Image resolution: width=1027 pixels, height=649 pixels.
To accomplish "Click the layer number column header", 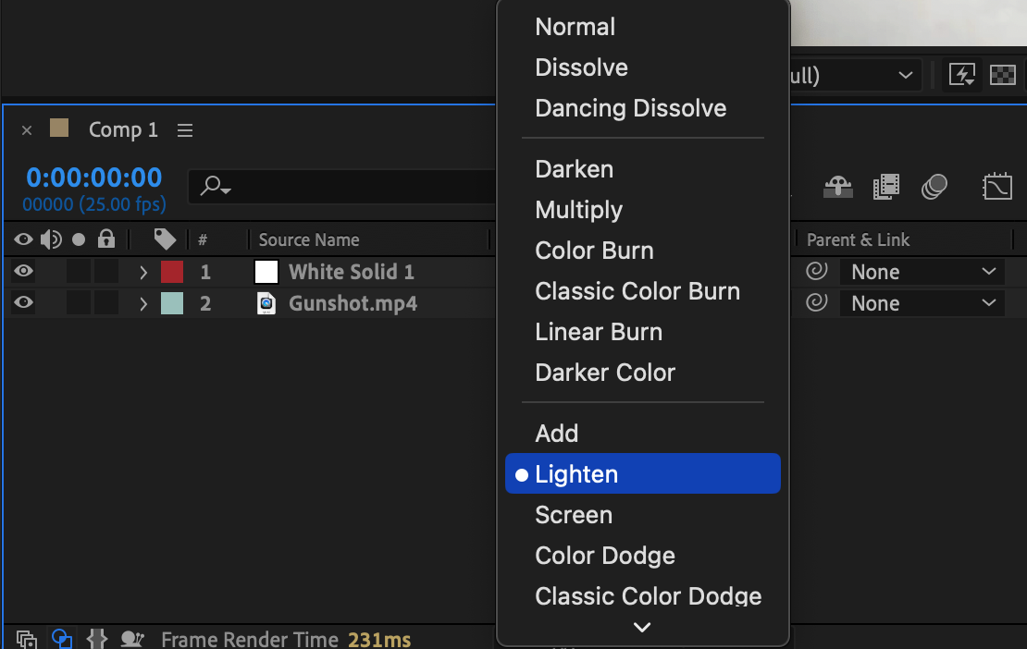I will pos(203,240).
